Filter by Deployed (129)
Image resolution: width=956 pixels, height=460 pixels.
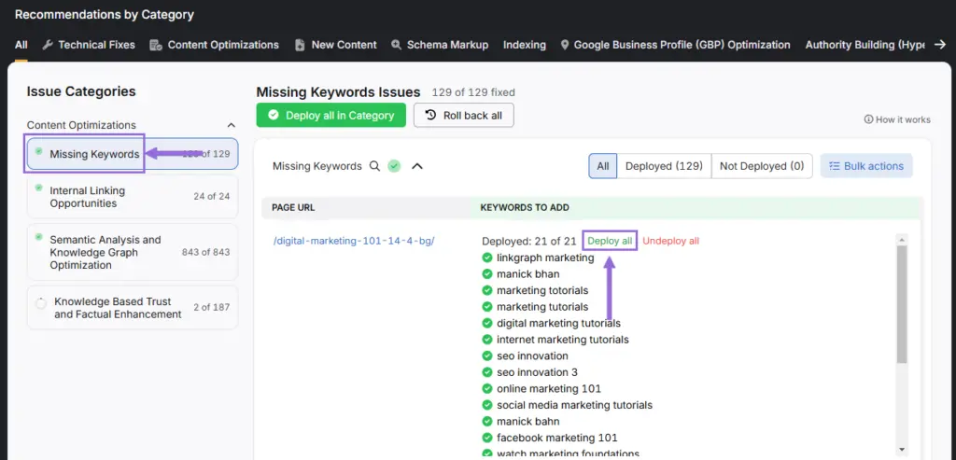tap(664, 166)
